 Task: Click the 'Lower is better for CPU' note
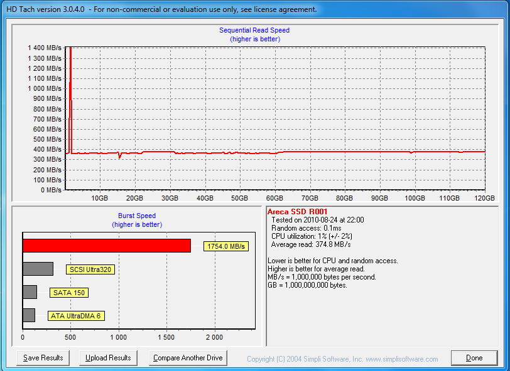click(x=333, y=261)
